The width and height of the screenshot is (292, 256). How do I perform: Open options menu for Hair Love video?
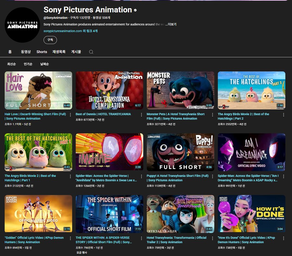click(x=70, y=115)
